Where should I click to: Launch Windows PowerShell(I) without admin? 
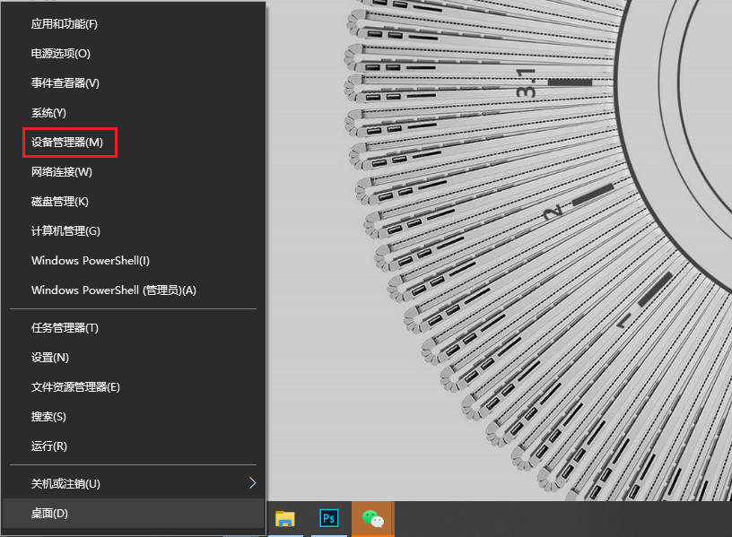tap(91, 261)
